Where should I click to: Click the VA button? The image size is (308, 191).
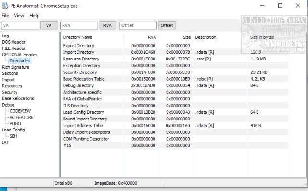pyautogui.click(x=49, y=25)
